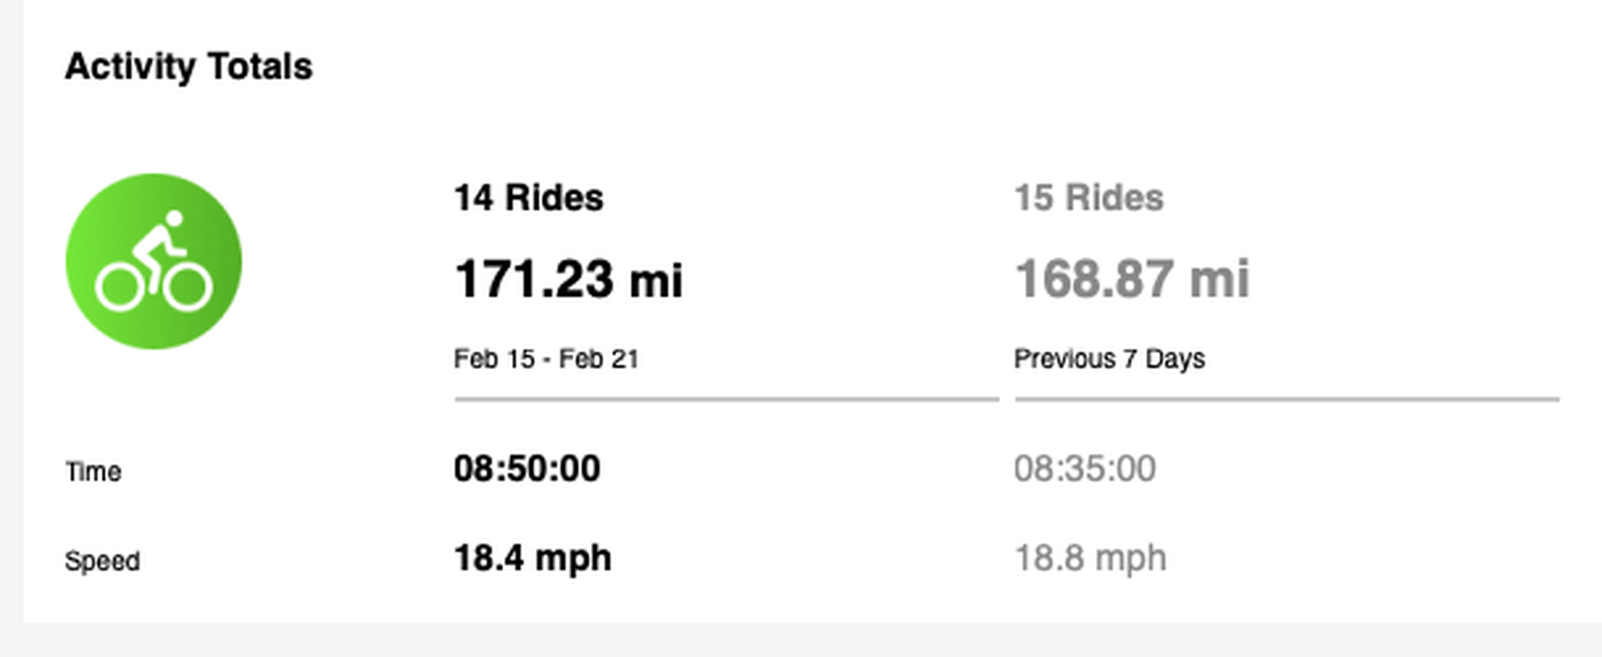Click the 18.4 mph speed value
1602x657 pixels.
[533, 558]
